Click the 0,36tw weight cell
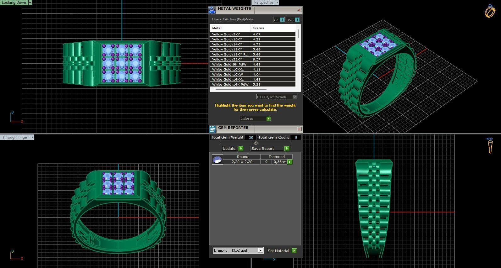The height and width of the screenshot is (268, 501). 279,162
